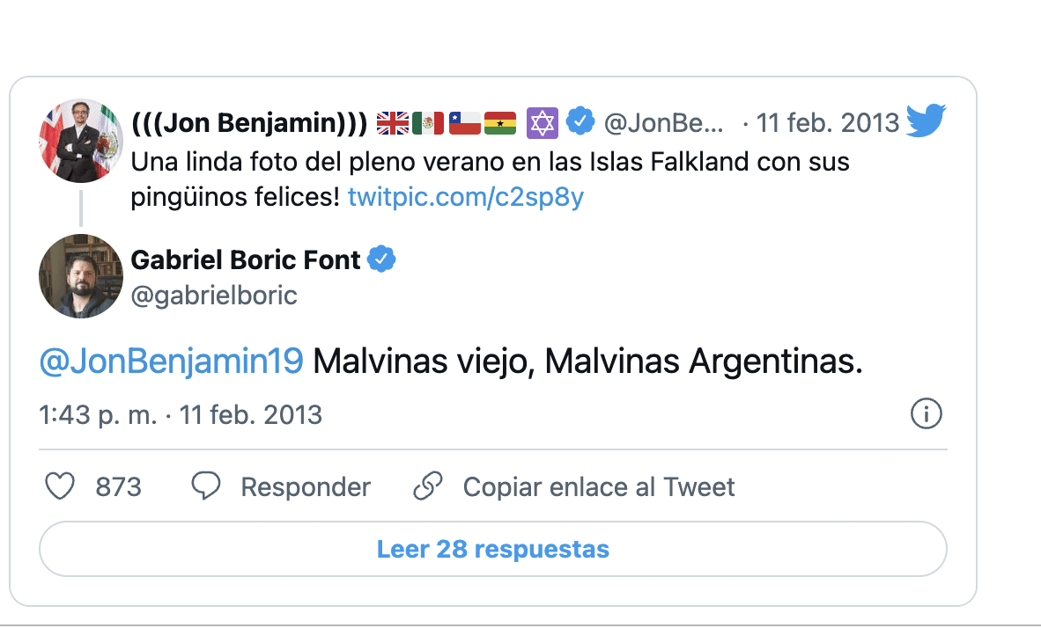Click the Twitter bird logo
This screenshot has width=1041, height=628.
click(x=925, y=120)
